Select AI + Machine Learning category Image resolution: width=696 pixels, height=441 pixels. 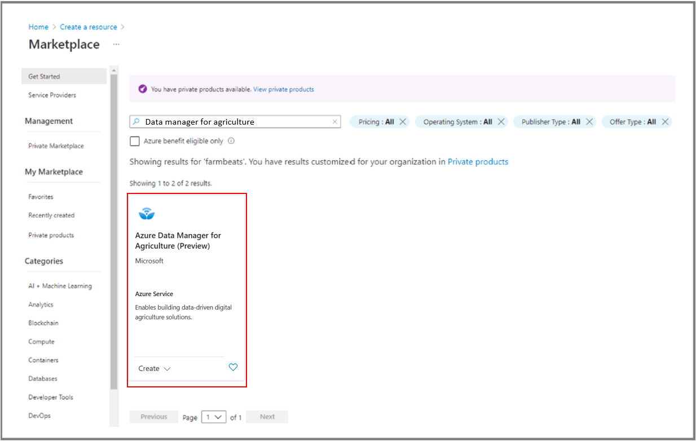click(60, 286)
